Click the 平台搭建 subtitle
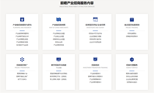The width and height of the screenshot is (154, 93). point(59,68)
